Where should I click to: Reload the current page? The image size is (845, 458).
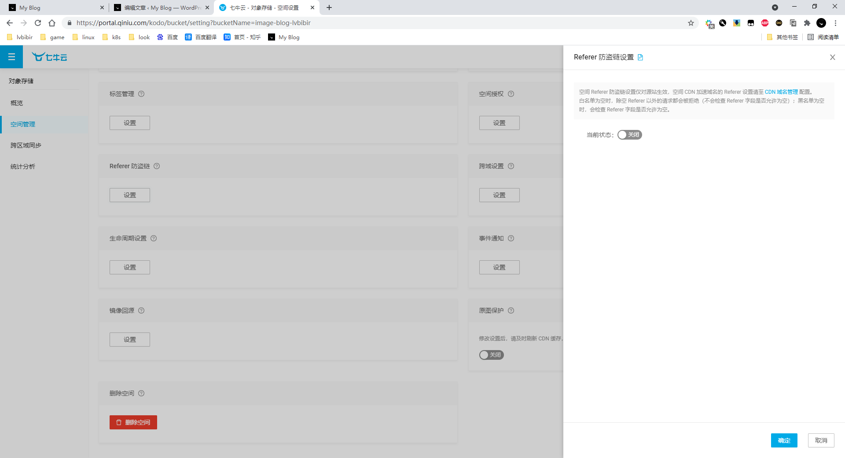(x=38, y=23)
